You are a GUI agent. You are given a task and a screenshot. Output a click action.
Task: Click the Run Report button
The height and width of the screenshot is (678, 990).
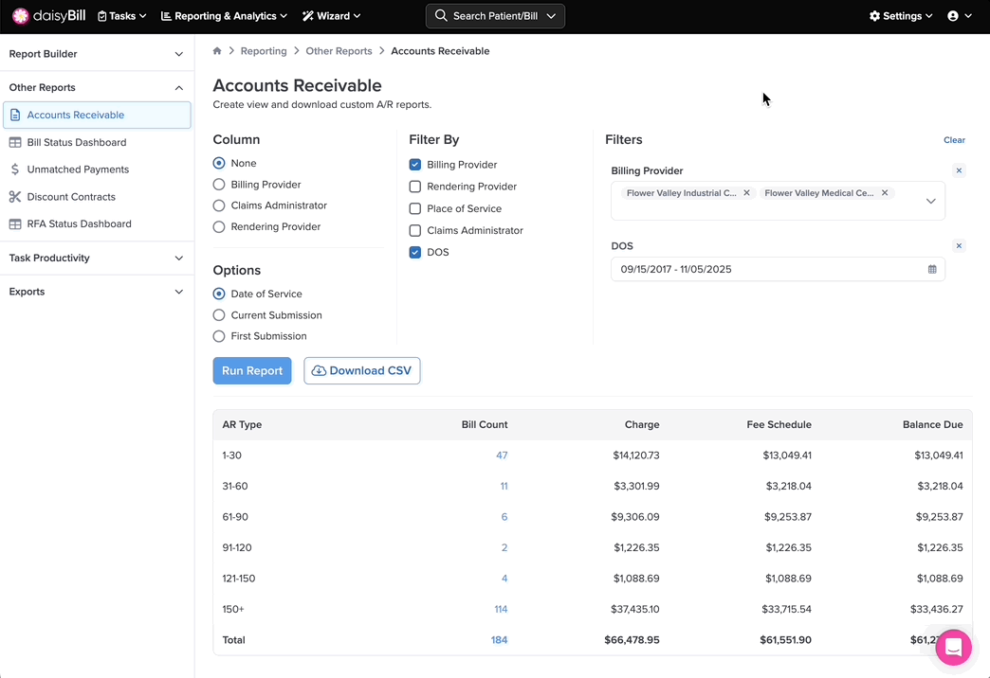[x=252, y=371]
